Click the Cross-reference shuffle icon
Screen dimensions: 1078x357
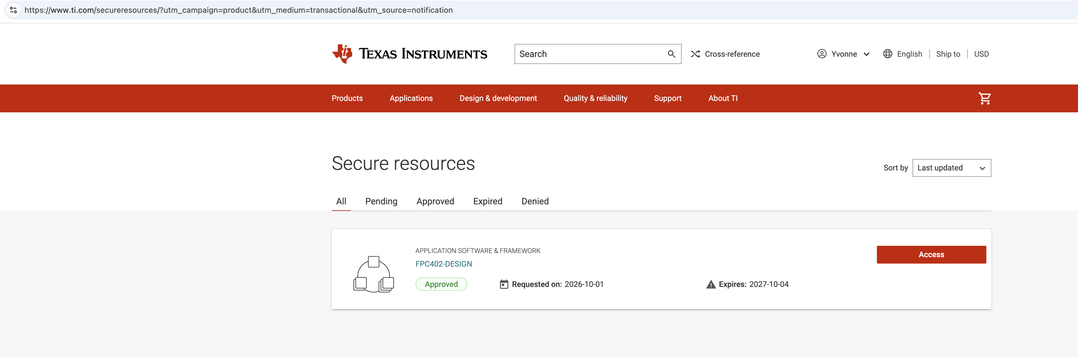point(695,54)
